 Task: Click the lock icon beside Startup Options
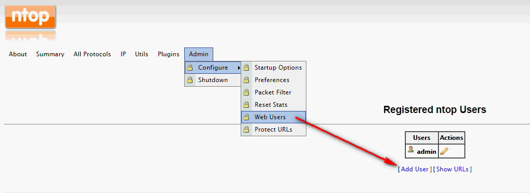click(247, 68)
